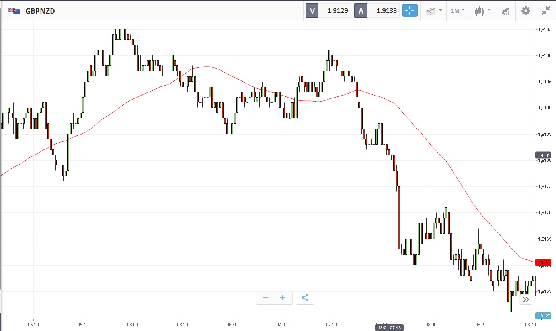The image size is (556, 331).
Task: Click the 18/01 07:43 time marker
Action: click(389, 328)
